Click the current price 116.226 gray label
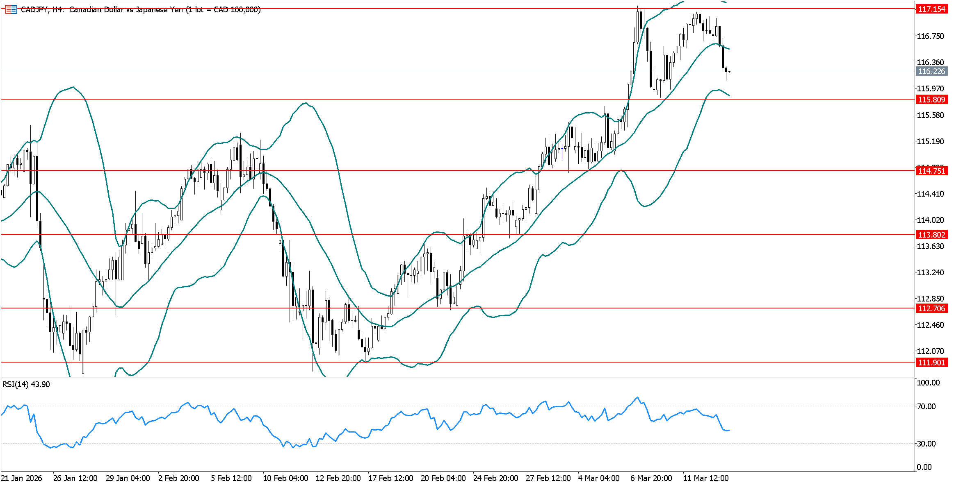954x485 pixels. tap(931, 71)
